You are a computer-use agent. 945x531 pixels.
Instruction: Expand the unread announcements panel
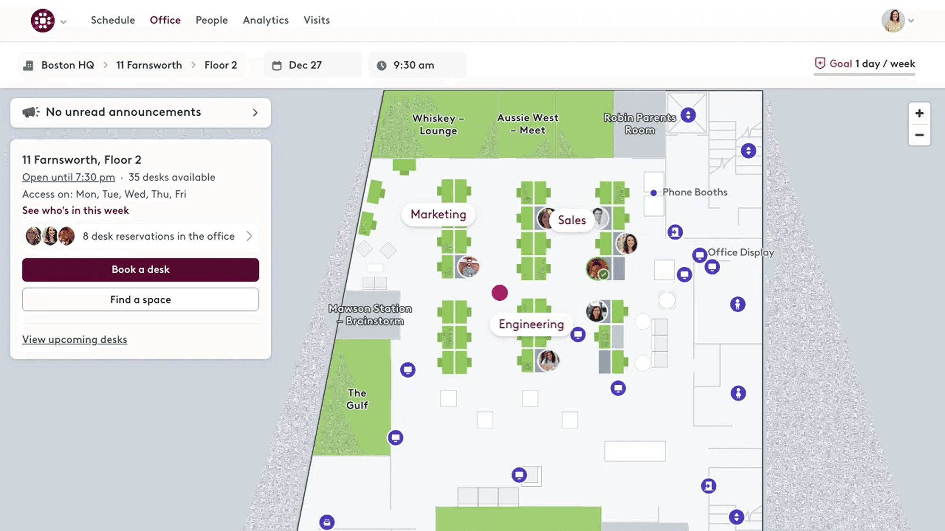(x=255, y=113)
